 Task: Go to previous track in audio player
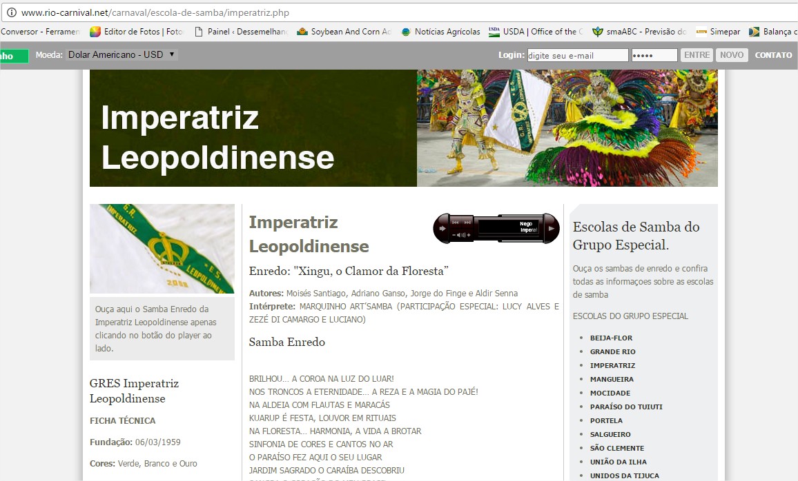pyautogui.click(x=456, y=223)
